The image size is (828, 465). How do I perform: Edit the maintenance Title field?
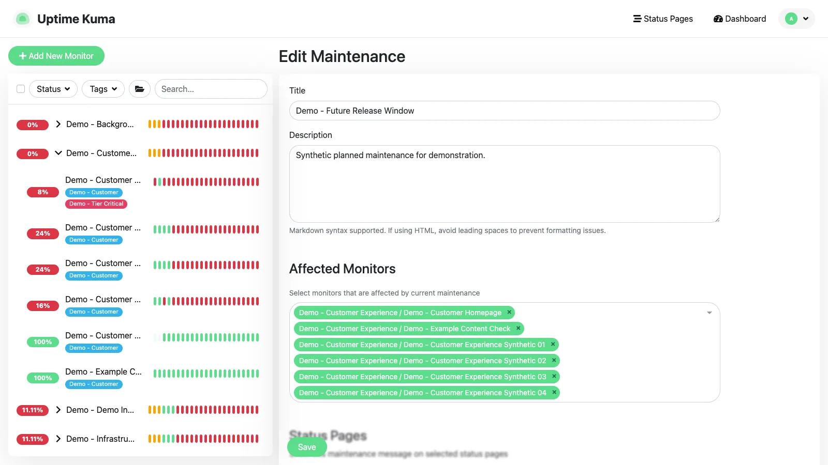(505, 111)
